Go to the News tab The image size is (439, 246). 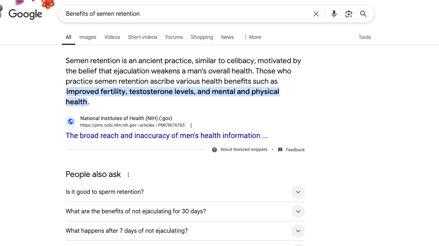[x=227, y=37]
